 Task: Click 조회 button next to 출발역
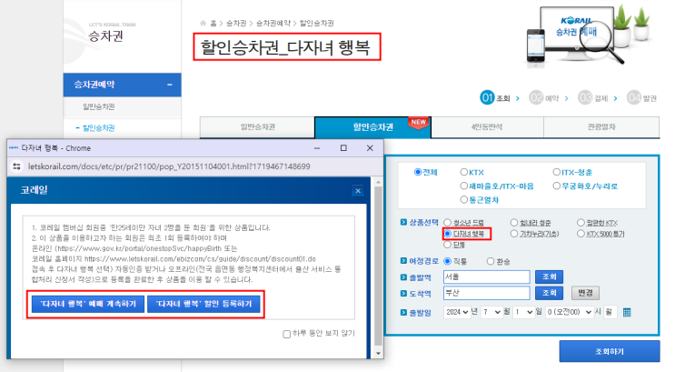pos(549,276)
